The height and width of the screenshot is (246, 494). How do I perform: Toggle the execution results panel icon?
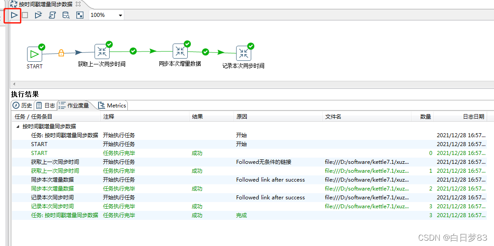80,15
